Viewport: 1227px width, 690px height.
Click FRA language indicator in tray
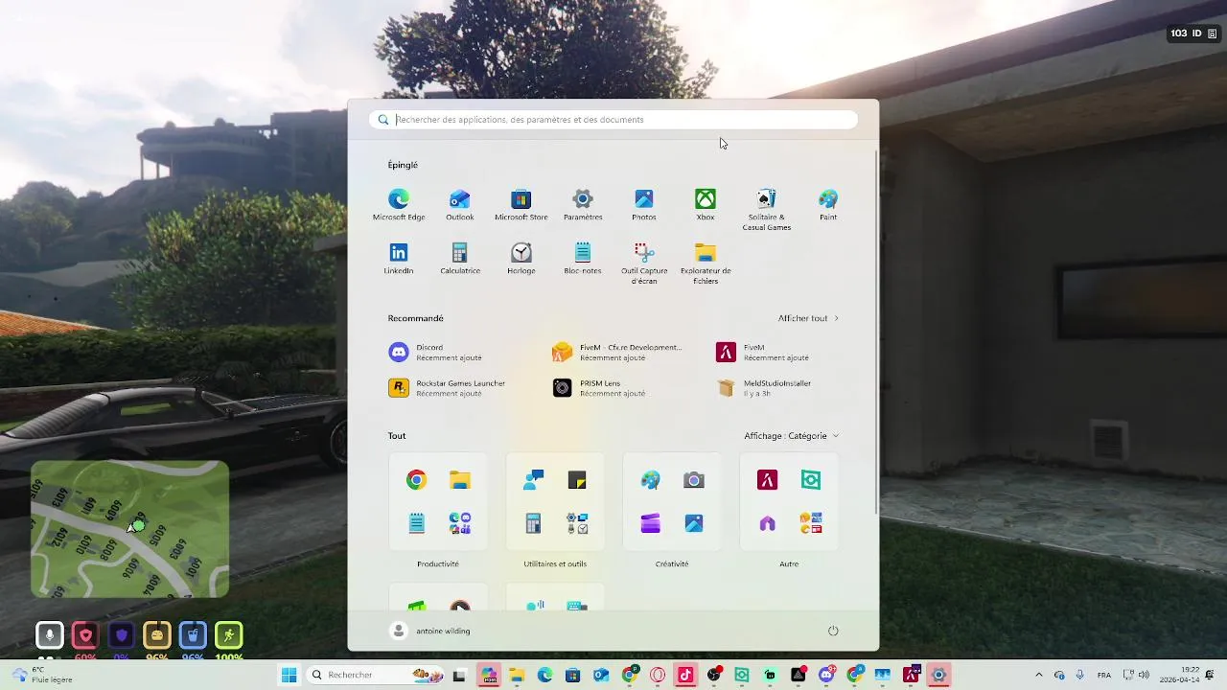(1104, 675)
